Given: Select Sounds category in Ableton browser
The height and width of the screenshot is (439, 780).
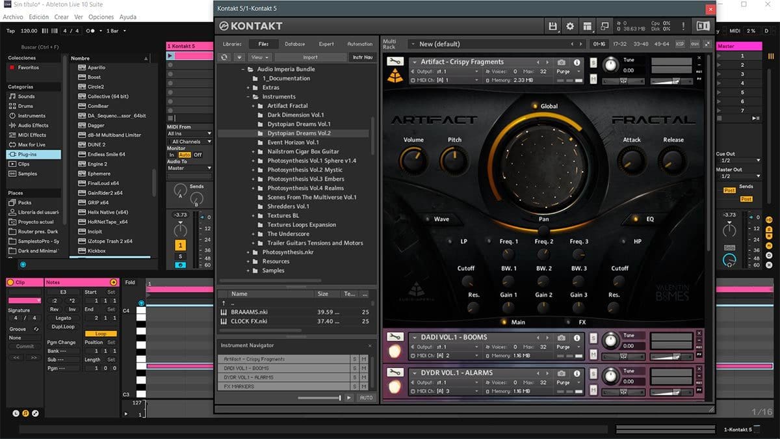Looking at the screenshot, I should pos(26,96).
